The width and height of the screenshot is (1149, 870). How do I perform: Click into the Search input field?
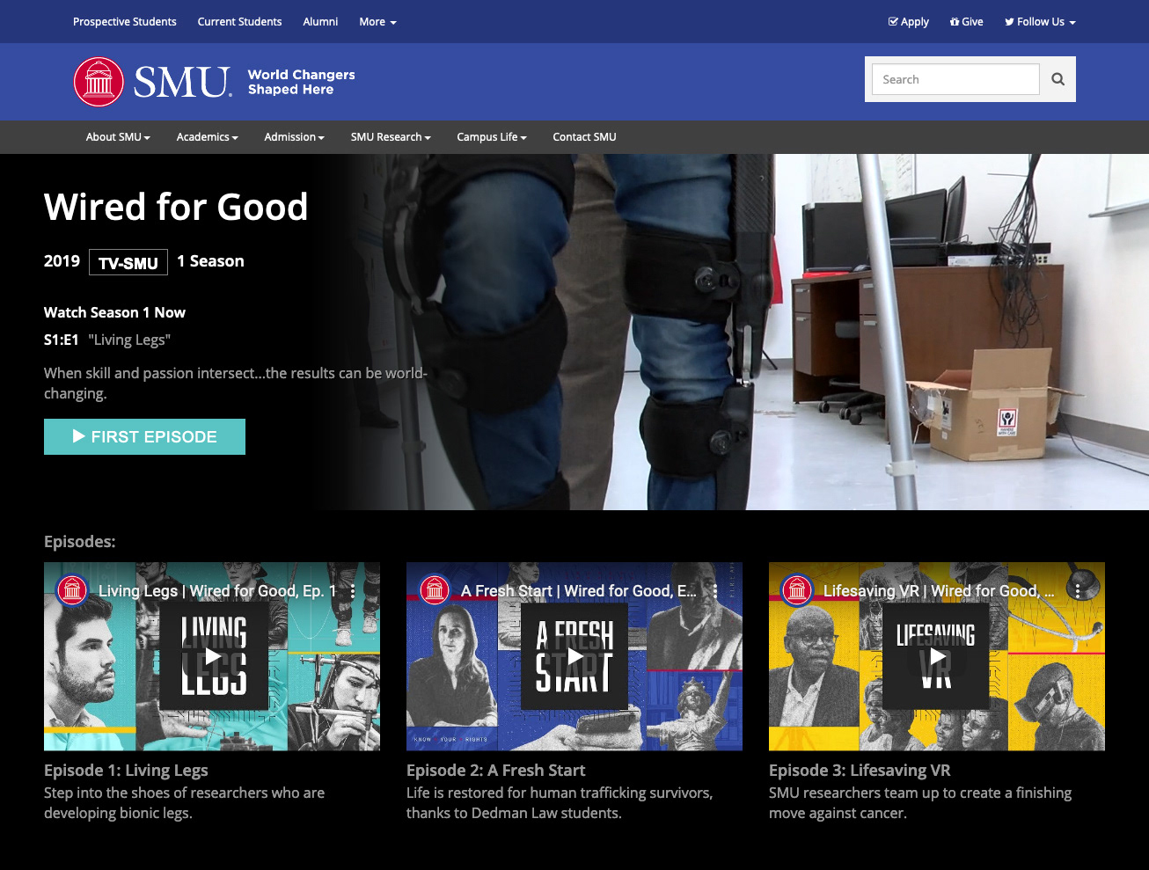[955, 79]
